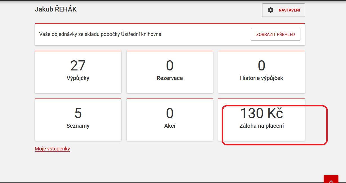The width and height of the screenshot is (346, 183).
Task: Click the zero count above Akcí
Action: pyautogui.click(x=170, y=113)
